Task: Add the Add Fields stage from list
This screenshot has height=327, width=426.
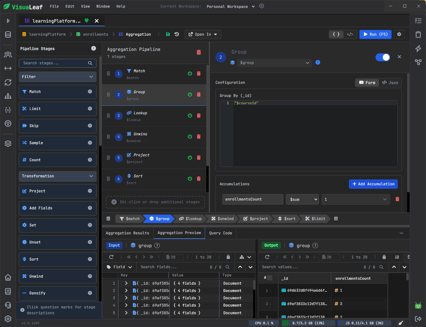Action: point(58,208)
